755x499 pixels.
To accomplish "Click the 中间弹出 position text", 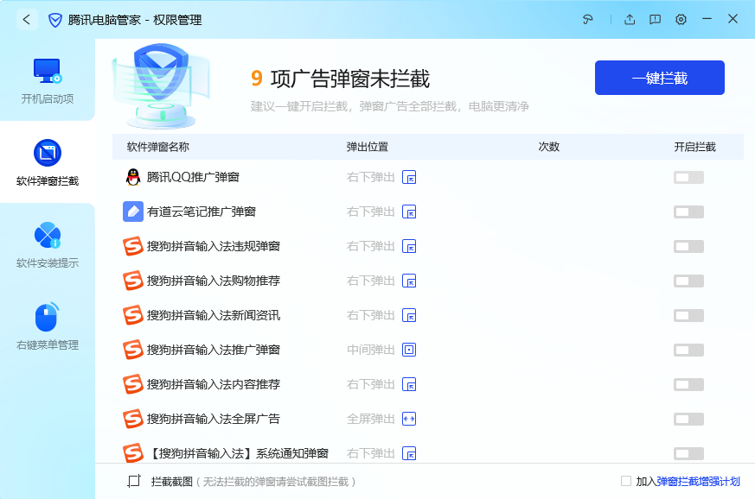I will pos(371,350).
